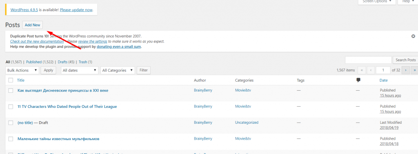Sort posts by Title column

coord(21,80)
